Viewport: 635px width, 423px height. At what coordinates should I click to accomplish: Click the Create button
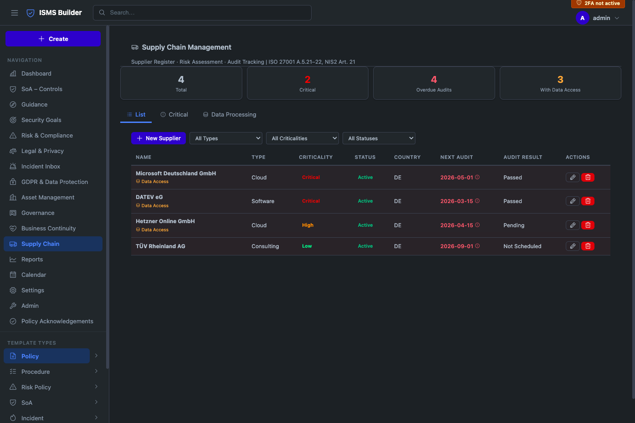[x=53, y=39]
